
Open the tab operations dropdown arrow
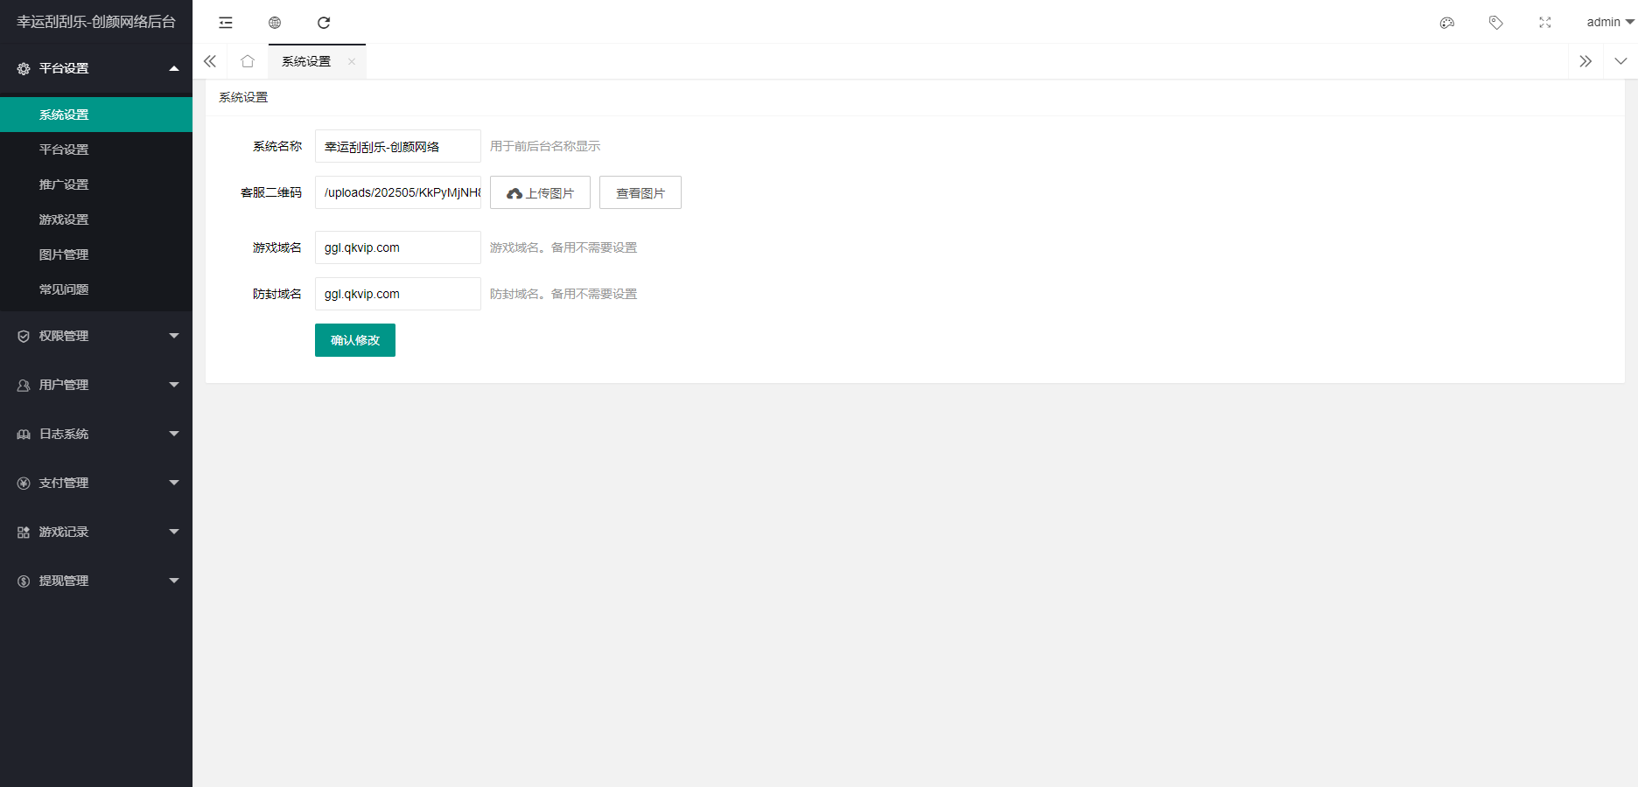pos(1620,61)
